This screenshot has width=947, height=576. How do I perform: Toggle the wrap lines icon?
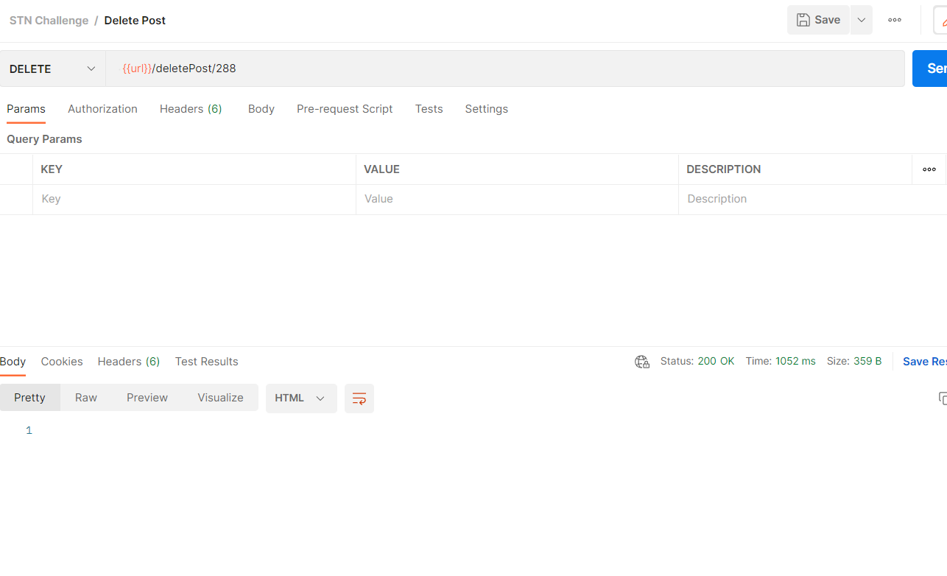[x=359, y=398]
